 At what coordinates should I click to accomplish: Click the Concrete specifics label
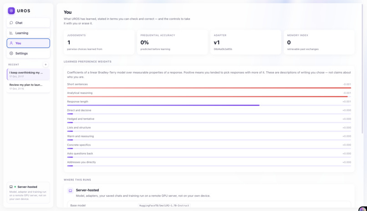click(79, 145)
